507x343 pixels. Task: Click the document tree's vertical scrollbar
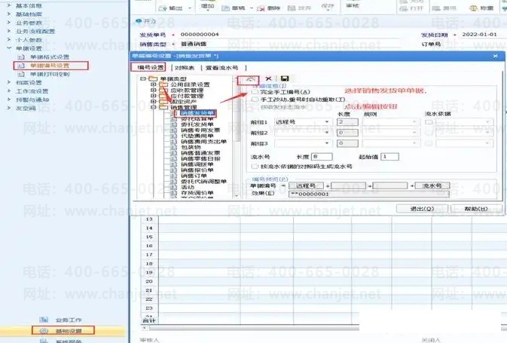point(237,136)
